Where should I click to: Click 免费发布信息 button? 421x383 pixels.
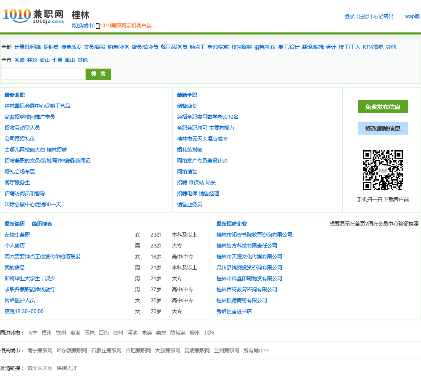coord(383,107)
